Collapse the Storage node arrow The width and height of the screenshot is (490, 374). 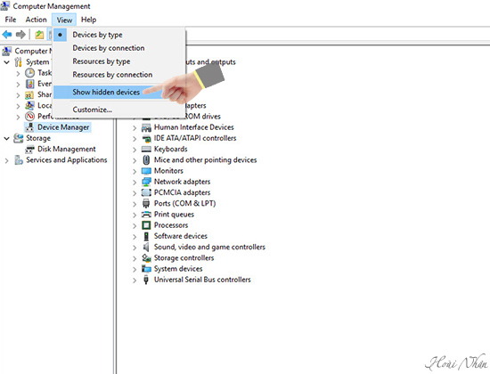[x=6, y=138]
